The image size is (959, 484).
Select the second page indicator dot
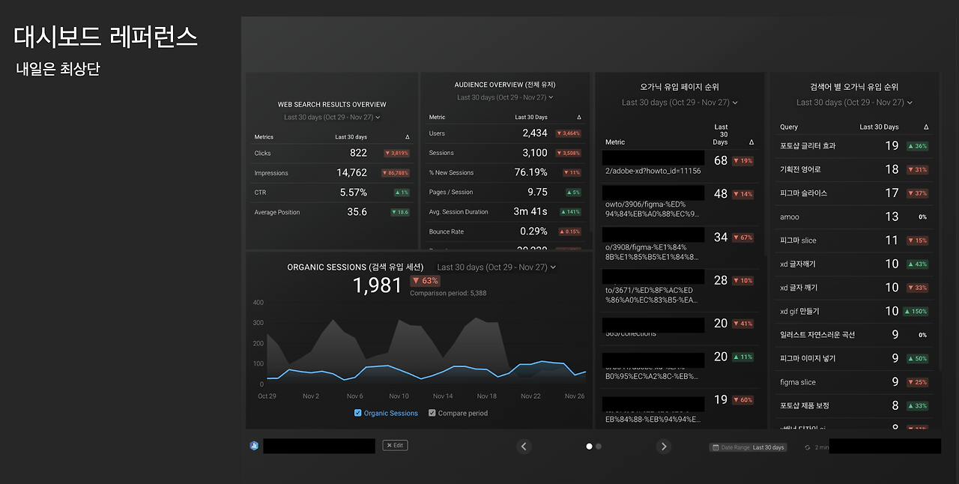tap(599, 447)
